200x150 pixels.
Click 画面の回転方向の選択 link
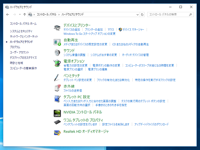[77, 105]
